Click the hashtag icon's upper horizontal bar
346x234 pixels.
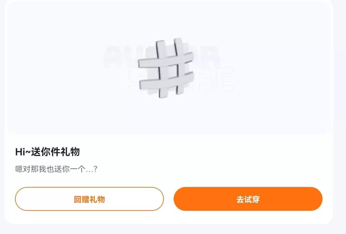166,59
